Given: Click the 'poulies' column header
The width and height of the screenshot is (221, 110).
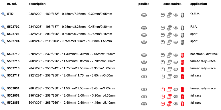Looking at the screenshot, I should click(x=144, y=4).
